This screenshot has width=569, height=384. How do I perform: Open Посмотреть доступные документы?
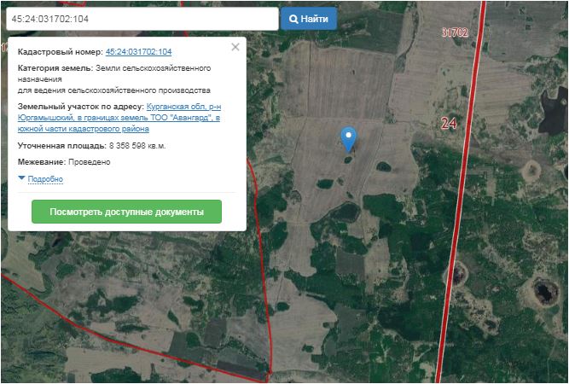(x=126, y=212)
